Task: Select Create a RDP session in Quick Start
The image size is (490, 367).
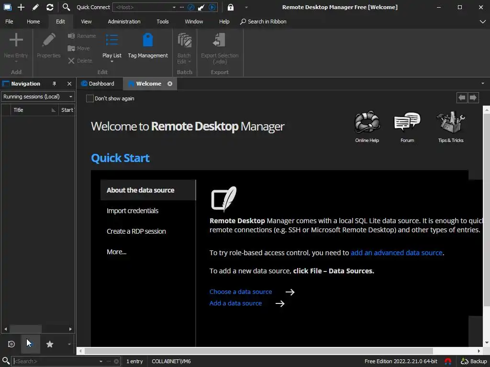Action: point(136,231)
